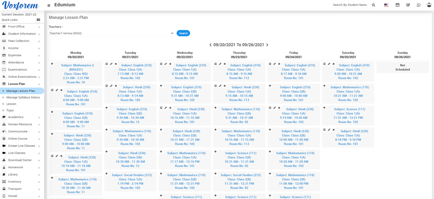Open the task checklist icon in header
This screenshot has height=199, width=434.
408,5
